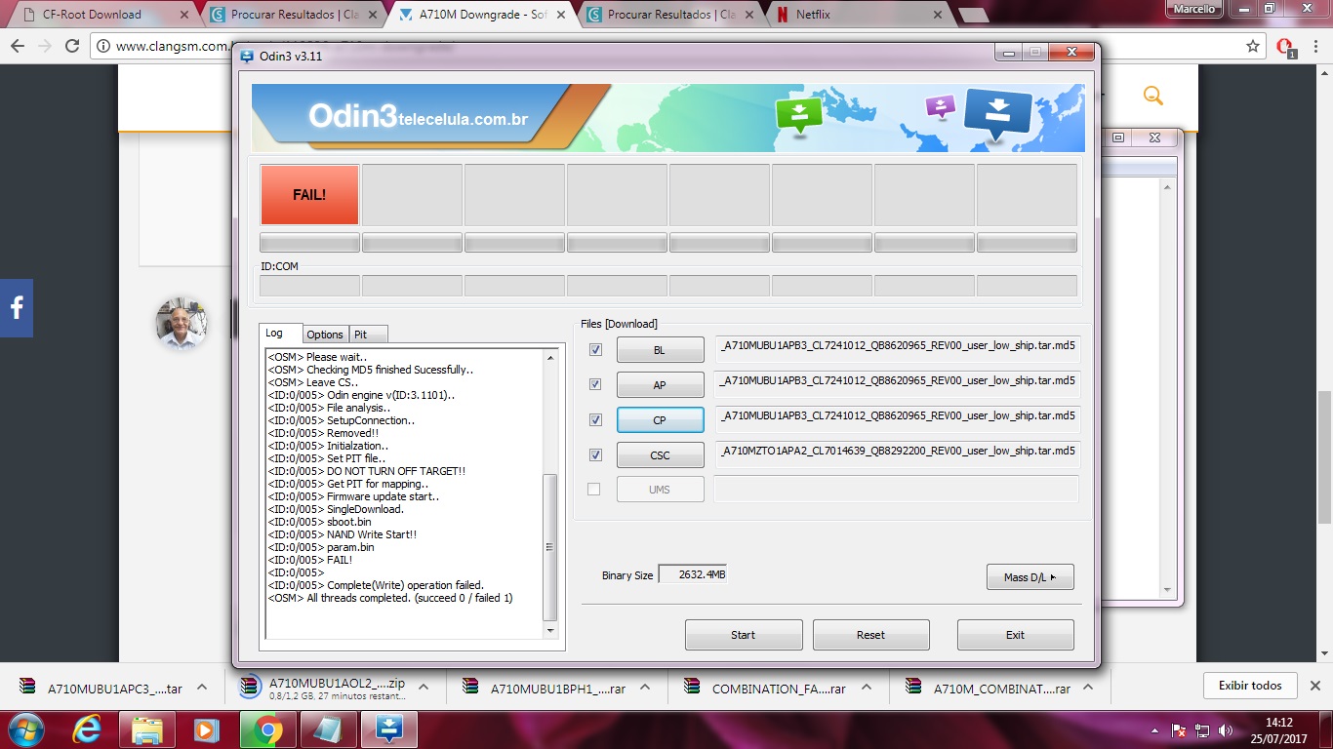Open Windows Explorer from the taskbar

[x=147, y=729]
